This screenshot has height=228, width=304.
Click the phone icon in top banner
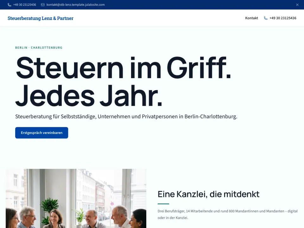coord(9,5)
